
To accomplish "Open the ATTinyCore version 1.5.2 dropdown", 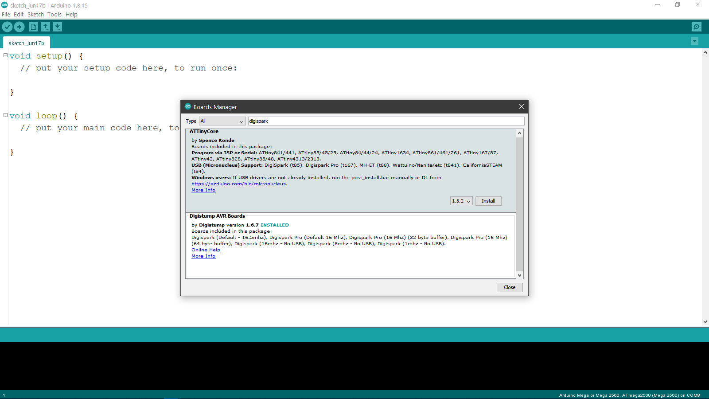I will click(461, 201).
